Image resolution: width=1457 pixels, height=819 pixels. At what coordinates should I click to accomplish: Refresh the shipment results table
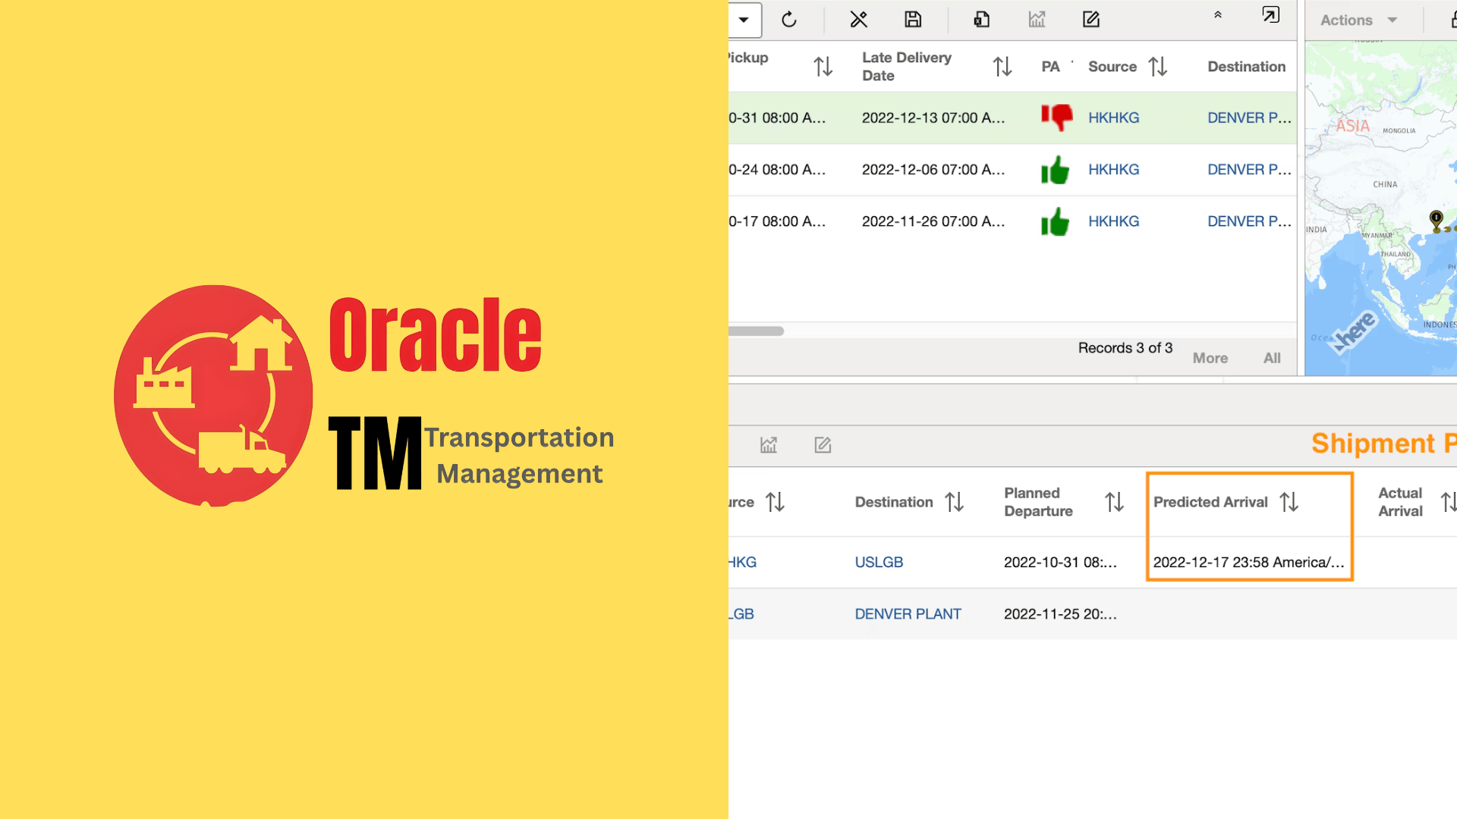(789, 20)
